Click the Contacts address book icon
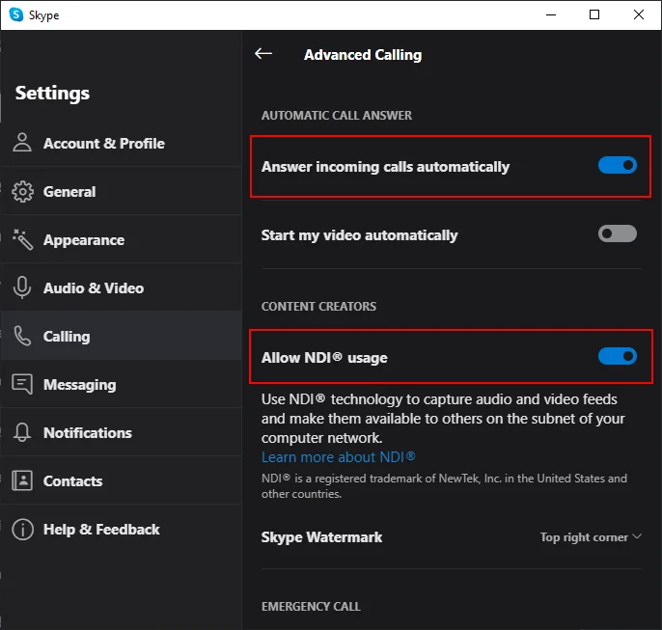This screenshot has height=630, width=662. coord(22,480)
